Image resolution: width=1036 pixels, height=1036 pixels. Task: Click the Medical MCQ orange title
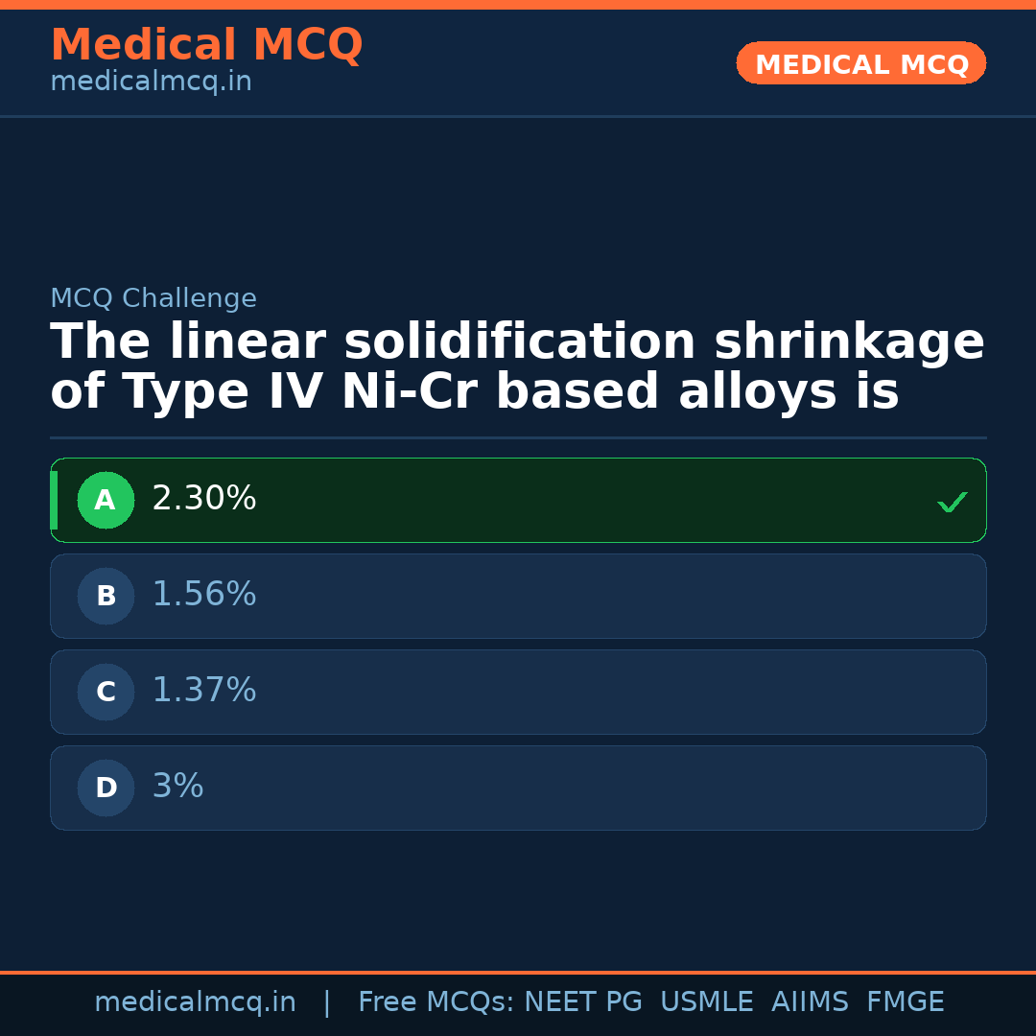[x=206, y=45]
